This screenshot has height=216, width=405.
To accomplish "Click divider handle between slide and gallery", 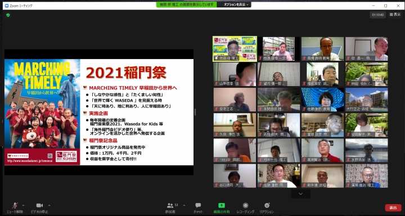I will click(x=195, y=112).
